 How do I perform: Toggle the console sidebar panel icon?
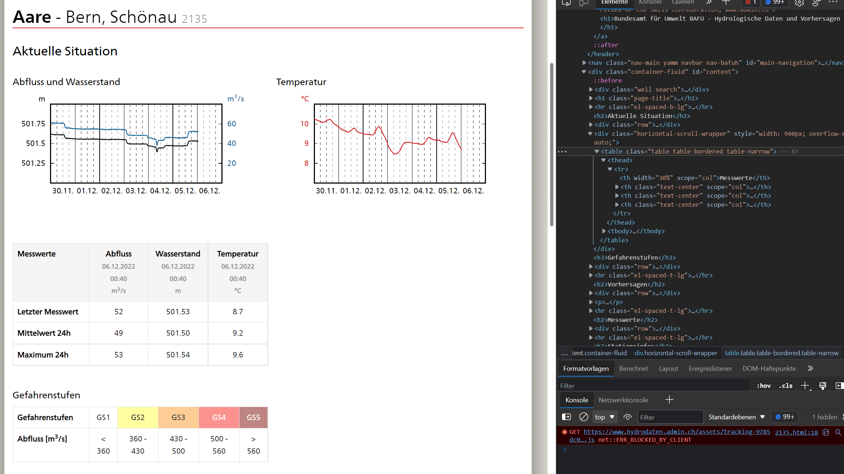pos(566,417)
